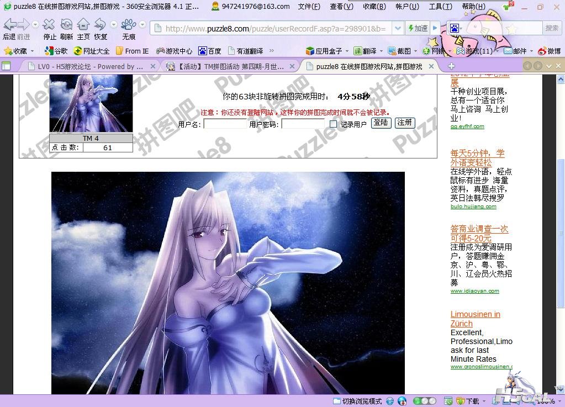Toggle the sidebar panel icon left of tabs
Image resolution: width=565 pixels, height=407 pixels.
[x=6, y=66]
